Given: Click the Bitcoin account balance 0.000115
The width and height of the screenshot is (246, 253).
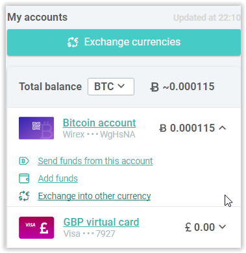Looking at the screenshot, I should click(x=188, y=128).
